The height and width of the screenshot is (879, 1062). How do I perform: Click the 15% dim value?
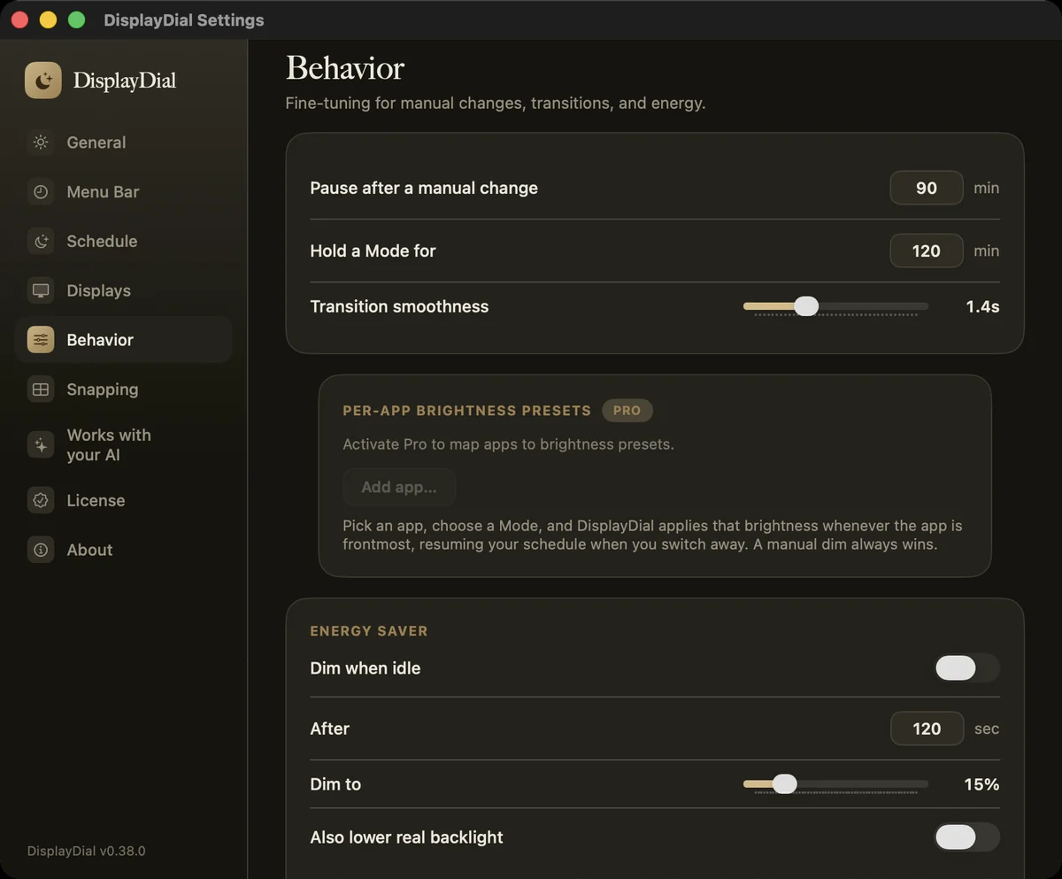981,784
